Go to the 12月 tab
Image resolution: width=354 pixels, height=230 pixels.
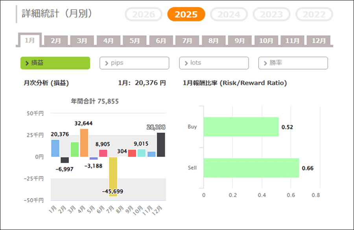point(319,41)
